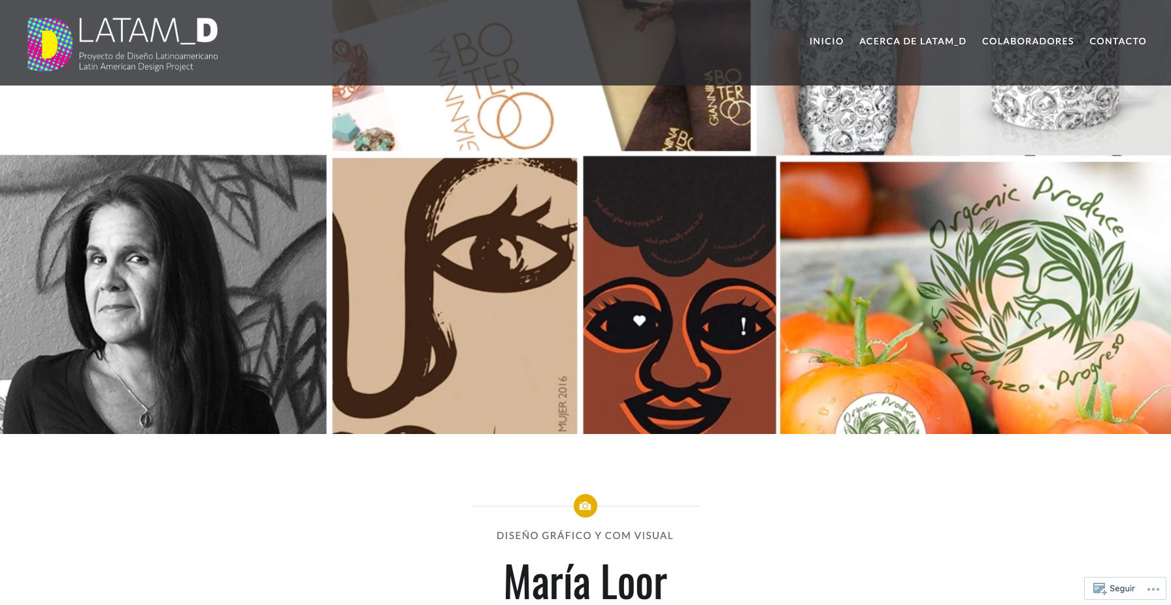Click the María Loor post title
This screenshot has height=605, width=1171.
click(x=585, y=582)
